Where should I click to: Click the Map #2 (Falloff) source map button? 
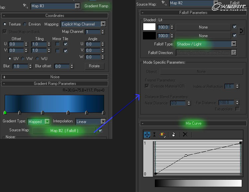click(64, 131)
